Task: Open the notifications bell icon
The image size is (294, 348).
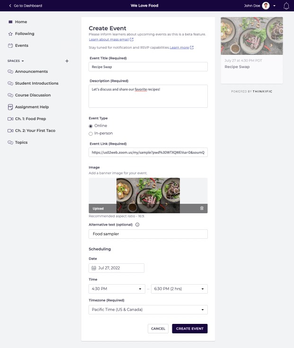Action: [x=286, y=6]
